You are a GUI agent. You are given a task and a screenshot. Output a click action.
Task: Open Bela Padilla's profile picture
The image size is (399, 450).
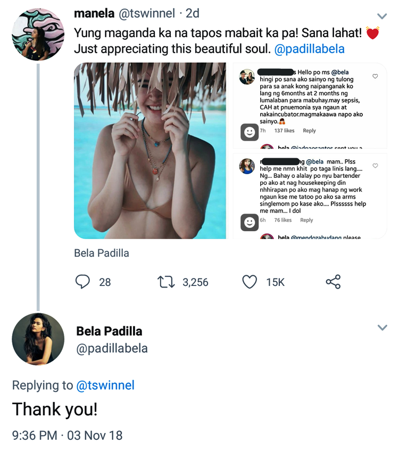(38, 339)
